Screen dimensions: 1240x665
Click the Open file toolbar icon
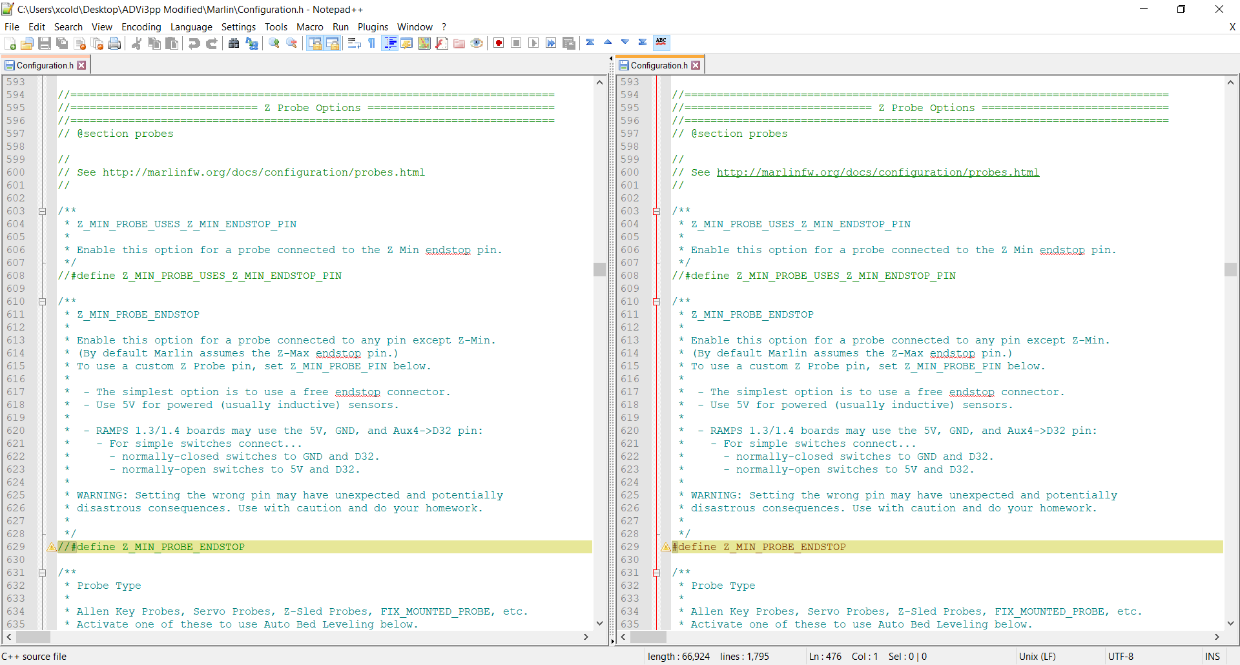pyautogui.click(x=27, y=43)
